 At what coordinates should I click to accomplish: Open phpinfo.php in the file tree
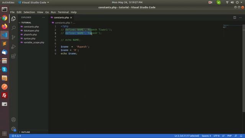point(30,34)
